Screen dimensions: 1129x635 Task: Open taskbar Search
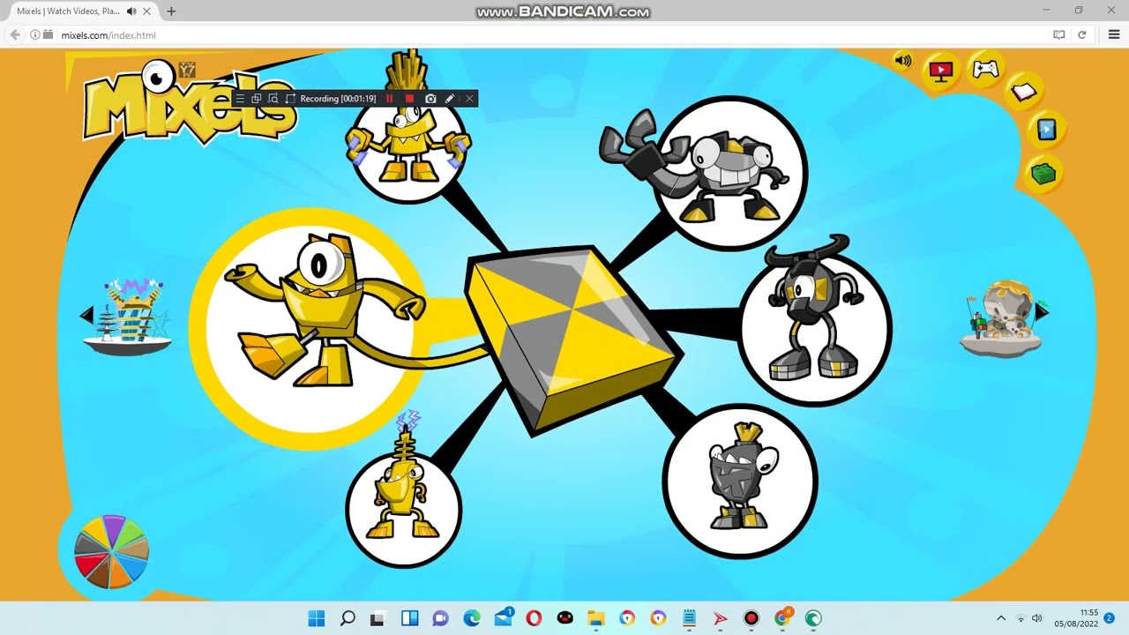click(x=348, y=618)
